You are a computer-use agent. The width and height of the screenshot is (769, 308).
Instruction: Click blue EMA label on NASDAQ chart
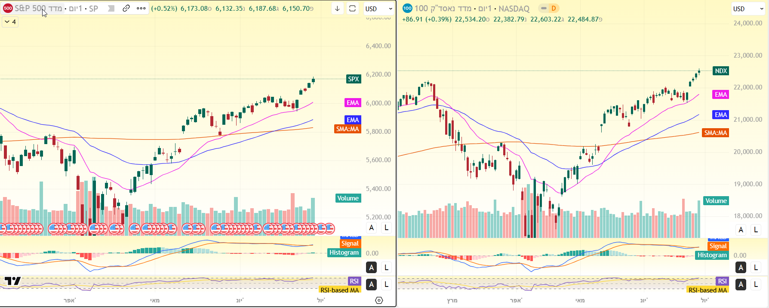[721, 114]
